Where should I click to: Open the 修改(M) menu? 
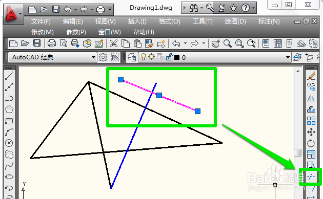click(43, 32)
